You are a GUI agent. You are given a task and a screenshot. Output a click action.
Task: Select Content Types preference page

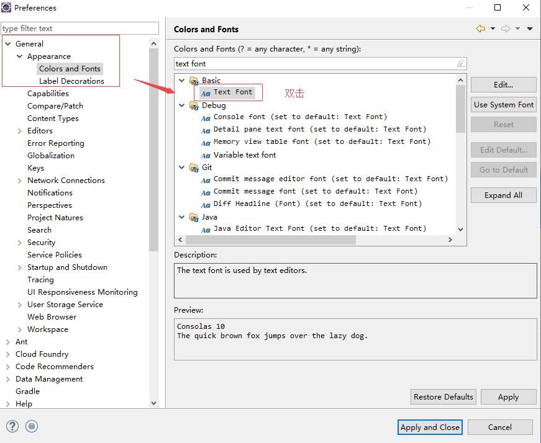(53, 119)
